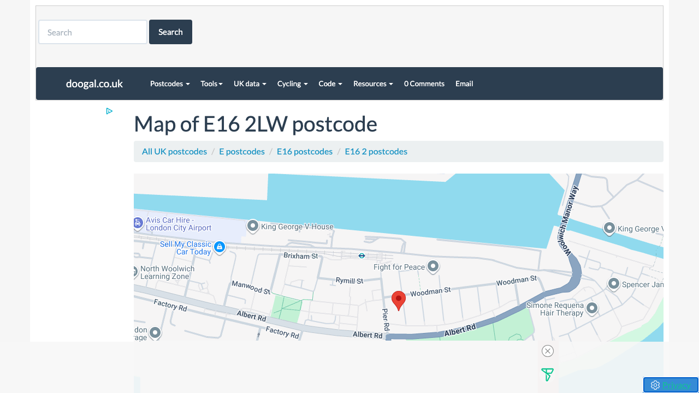The width and height of the screenshot is (699, 393).
Task: Expand the Postcodes dropdown menu
Action: [x=169, y=84]
